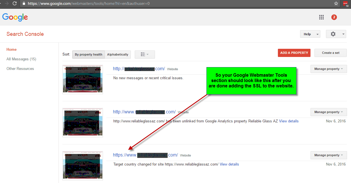Image resolution: width=351 pixels, height=183 pixels.
Task: Select sorting by property health
Action: pyautogui.click(x=88, y=54)
